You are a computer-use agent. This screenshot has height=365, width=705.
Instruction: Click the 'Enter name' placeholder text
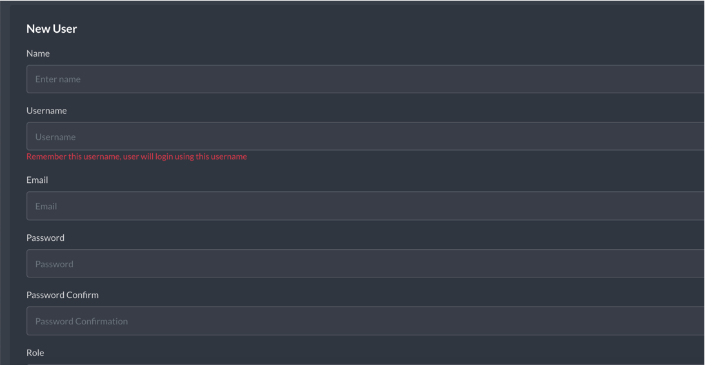(58, 79)
